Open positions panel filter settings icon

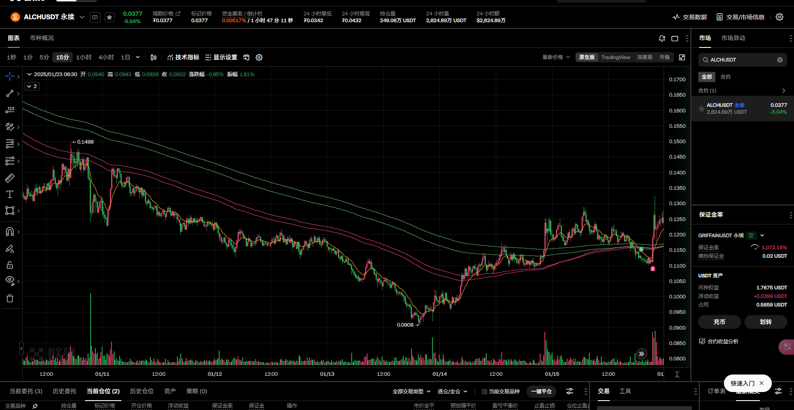[x=570, y=391]
